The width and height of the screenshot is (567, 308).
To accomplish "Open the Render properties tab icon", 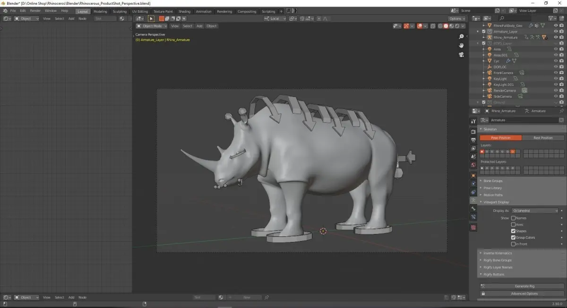I will [473, 132].
